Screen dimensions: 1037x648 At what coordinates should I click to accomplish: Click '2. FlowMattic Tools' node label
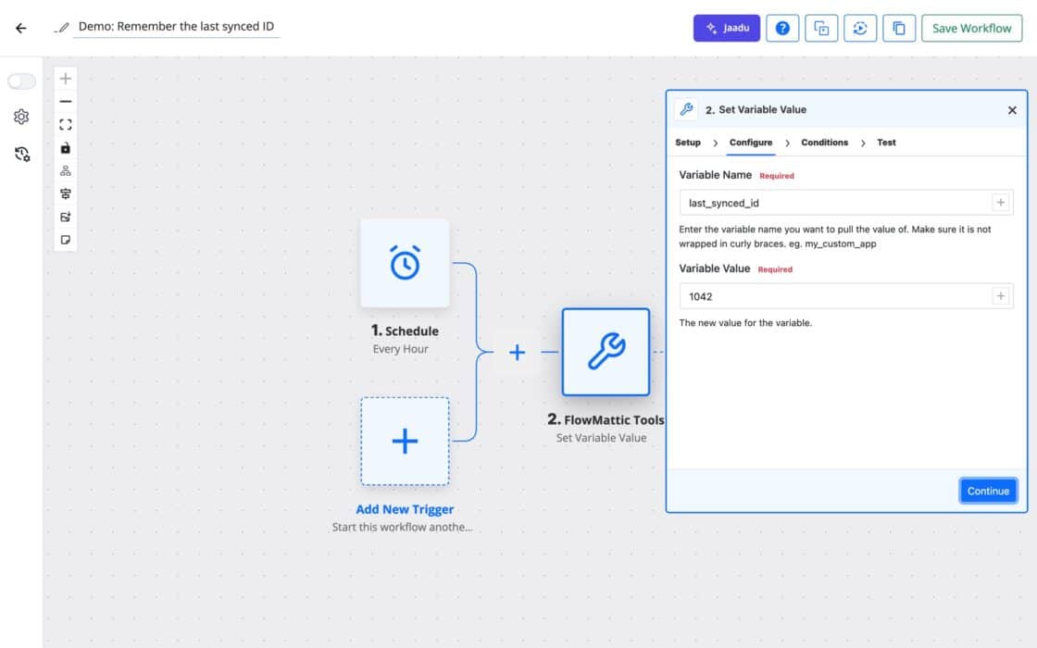coord(606,420)
